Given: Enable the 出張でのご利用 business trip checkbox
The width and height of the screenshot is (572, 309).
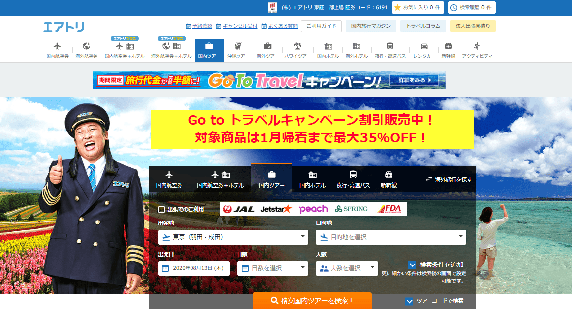Looking at the screenshot, I should pos(160,209).
